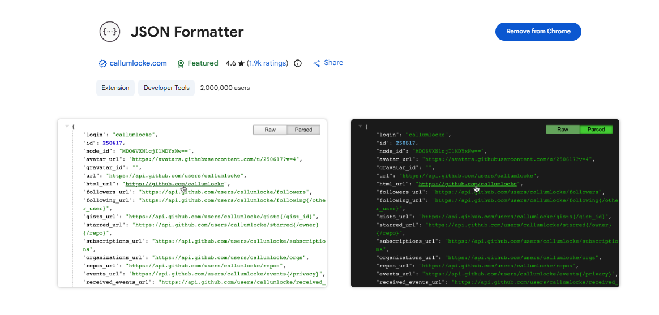Click "gists_url" line in light screenshot

tap(201, 217)
